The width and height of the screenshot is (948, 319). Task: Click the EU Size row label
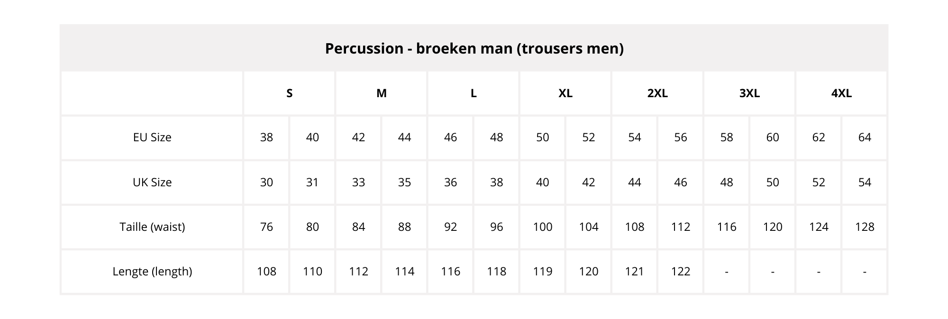152,137
